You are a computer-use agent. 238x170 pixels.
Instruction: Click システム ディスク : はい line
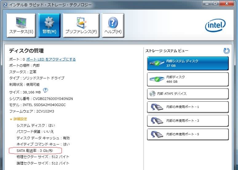36,125
